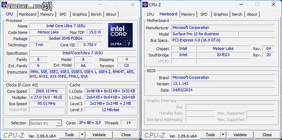Open Memory tab in right window
Image resolution: width=282 pixels, height=140 pixels.
coord(188,14)
